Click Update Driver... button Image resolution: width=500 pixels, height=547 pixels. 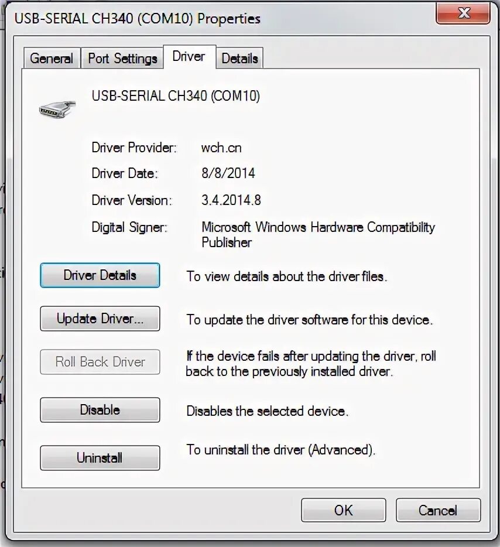100,319
